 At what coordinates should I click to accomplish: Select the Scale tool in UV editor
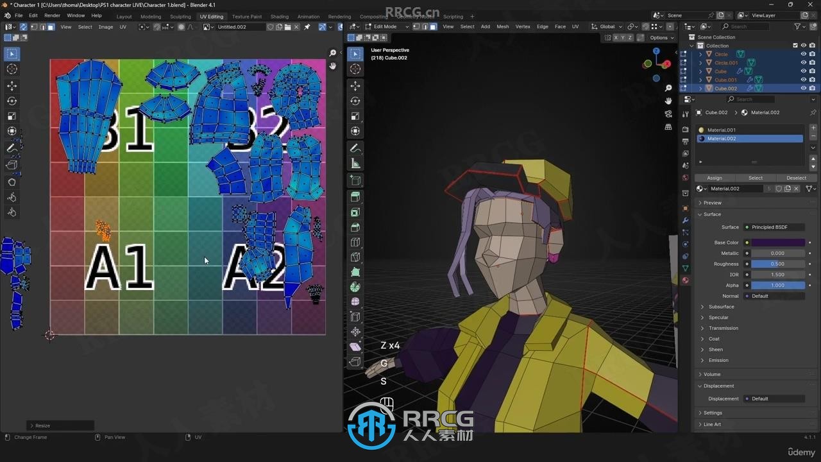pos(12,116)
